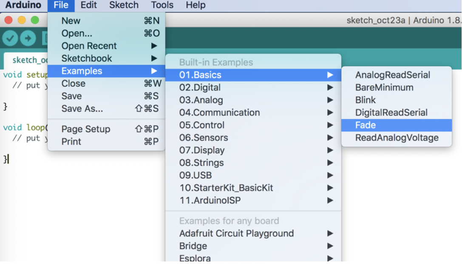Expand the 05.Control examples submenu
The height and width of the screenshot is (264, 462).
(253, 125)
